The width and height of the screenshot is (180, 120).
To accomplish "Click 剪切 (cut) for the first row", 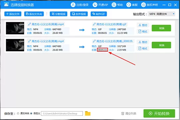I will click(143, 25).
